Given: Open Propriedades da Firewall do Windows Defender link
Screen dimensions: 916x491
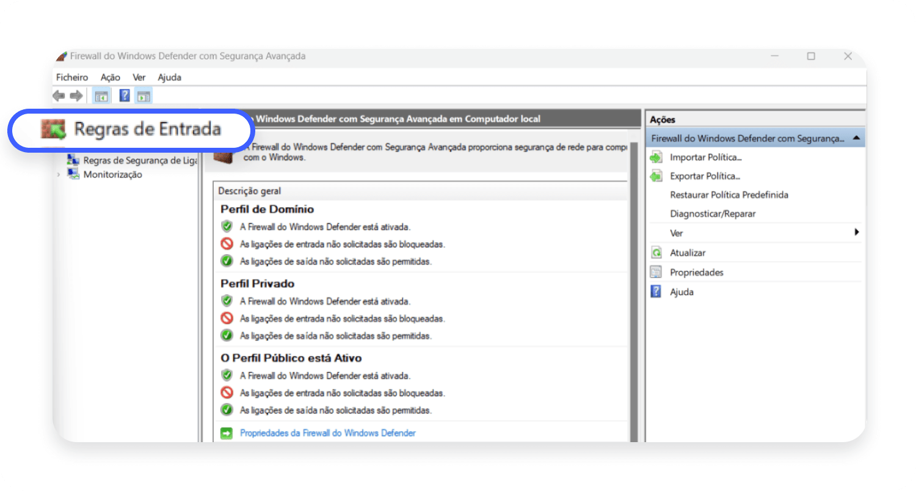Looking at the screenshot, I should pos(328,433).
